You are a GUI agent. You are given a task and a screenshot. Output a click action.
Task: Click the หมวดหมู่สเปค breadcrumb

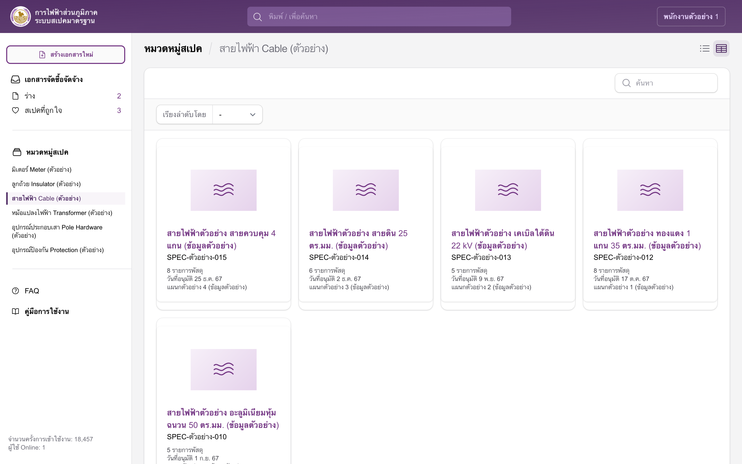tap(173, 48)
